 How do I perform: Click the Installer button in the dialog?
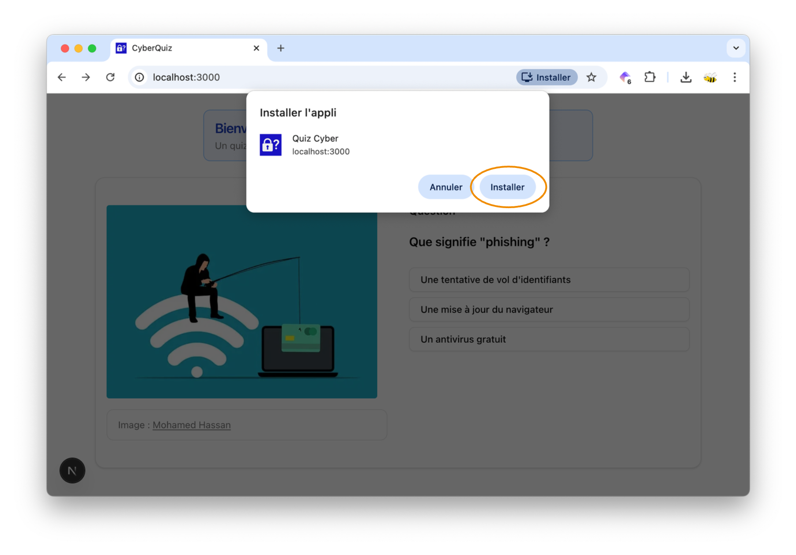point(507,187)
